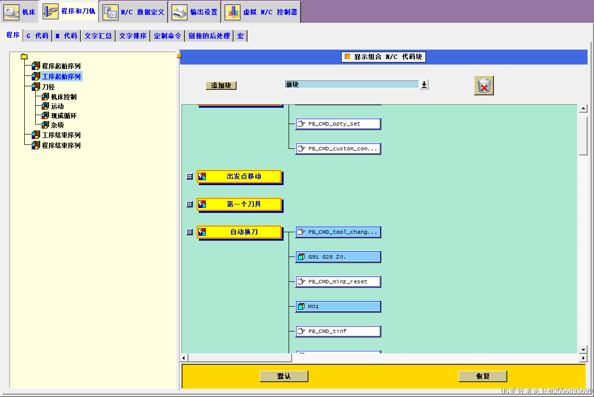Switch to the 定制命令 sub-tab
The width and height of the screenshot is (594, 397).
(x=168, y=36)
